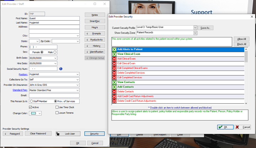Click the Block All button
The image size is (256, 148).
coord(241,44)
